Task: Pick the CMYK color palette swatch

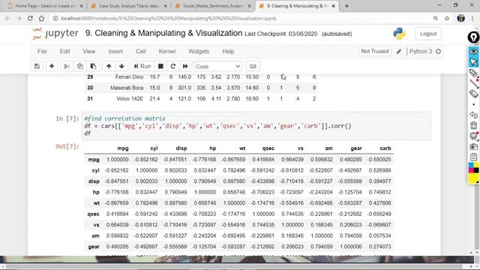Action: click(473, 168)
